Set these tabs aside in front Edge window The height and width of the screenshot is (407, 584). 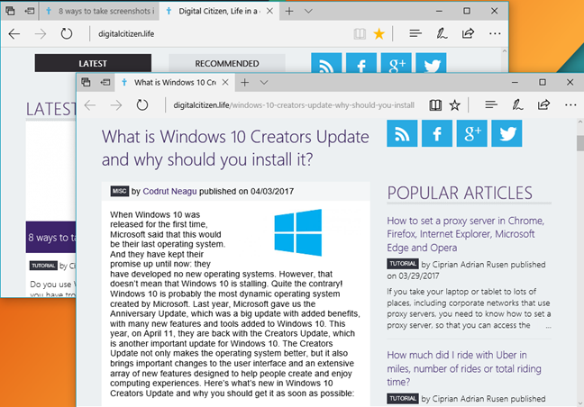click(105, 82)
